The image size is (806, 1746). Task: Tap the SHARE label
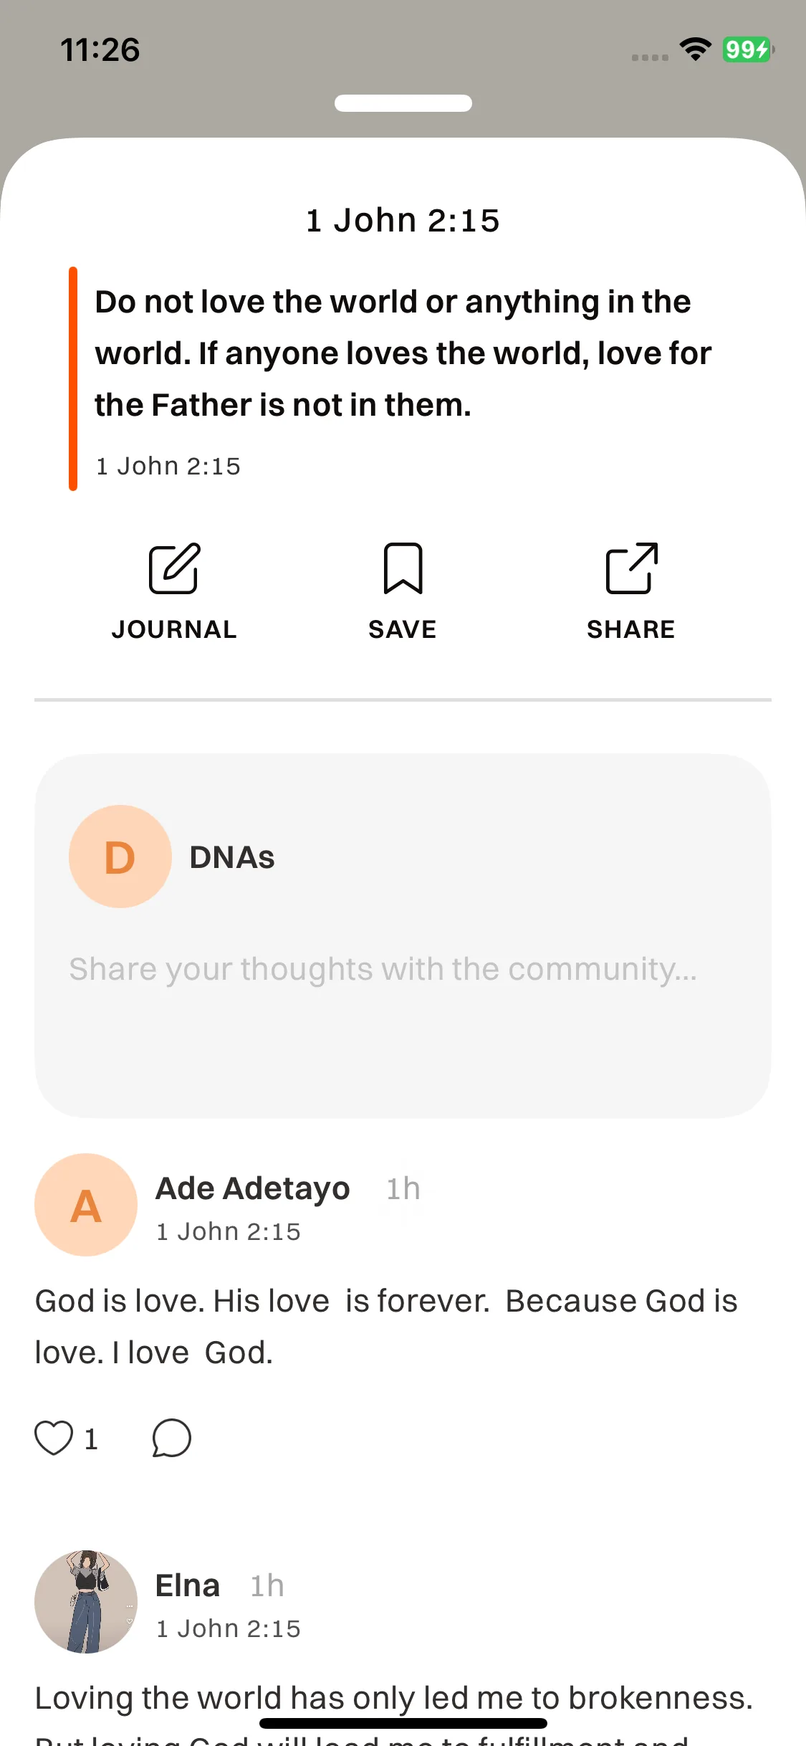pos(631,629)
